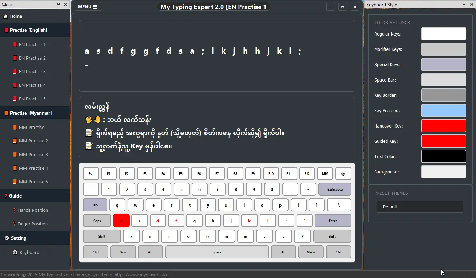Screen dimensions: 476x278
Task: Click the 'j' key on virtual keyboard
Action: coord(231,221)
